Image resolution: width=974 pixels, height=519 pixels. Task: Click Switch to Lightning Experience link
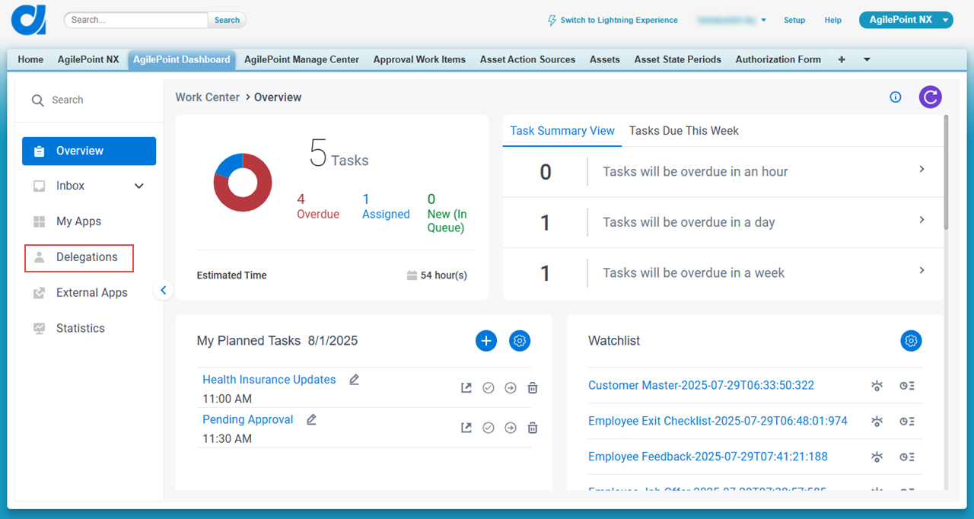[619, 21]
